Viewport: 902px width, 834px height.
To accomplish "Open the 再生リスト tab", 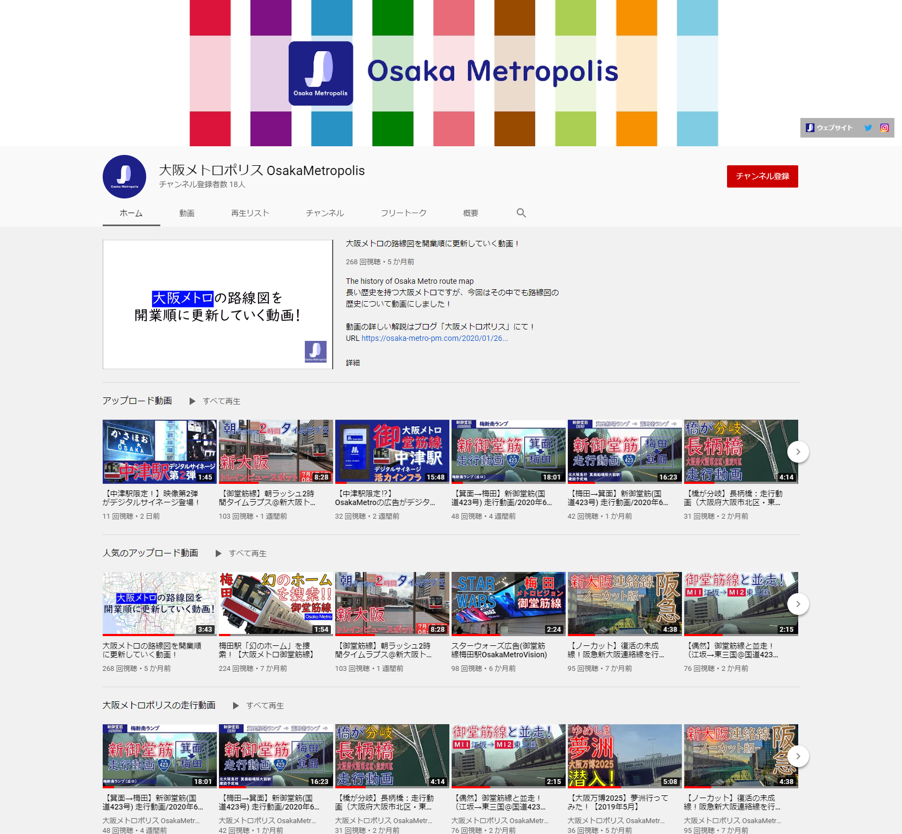I will [250, 213].
